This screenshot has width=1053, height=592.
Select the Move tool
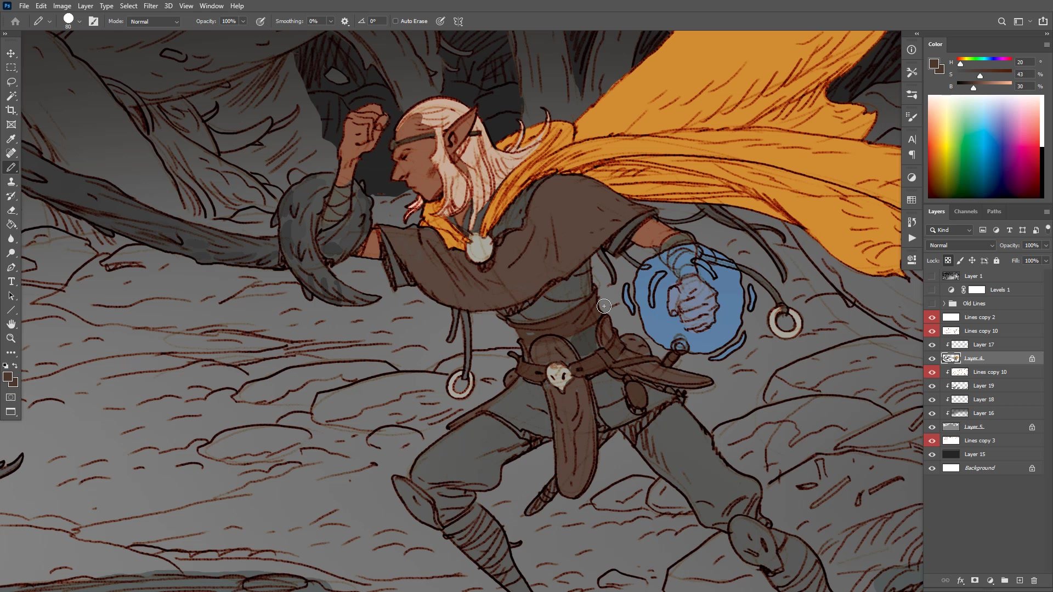tap(11, 53)
